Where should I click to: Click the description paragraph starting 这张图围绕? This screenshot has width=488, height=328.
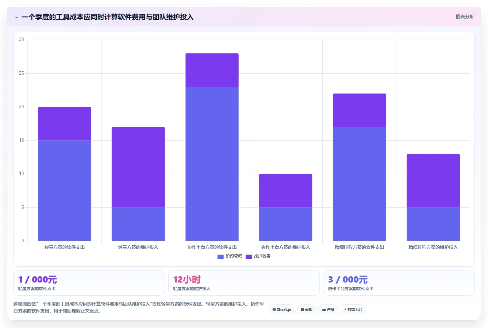139,307
